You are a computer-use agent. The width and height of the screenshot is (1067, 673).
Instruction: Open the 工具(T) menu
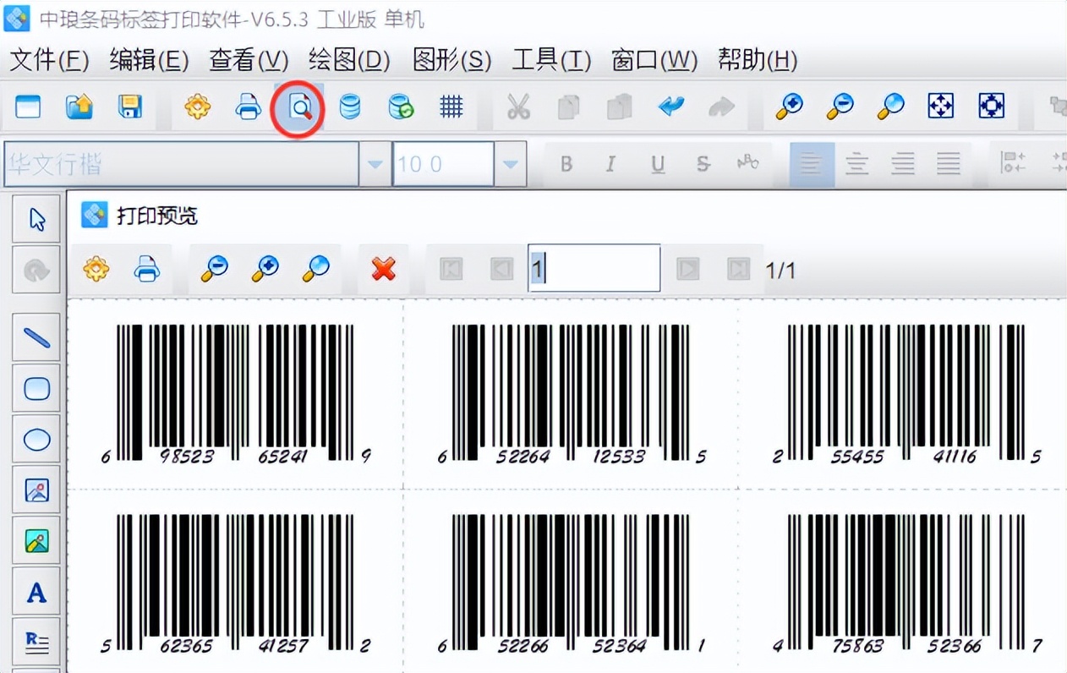click(x=551, y=60)
